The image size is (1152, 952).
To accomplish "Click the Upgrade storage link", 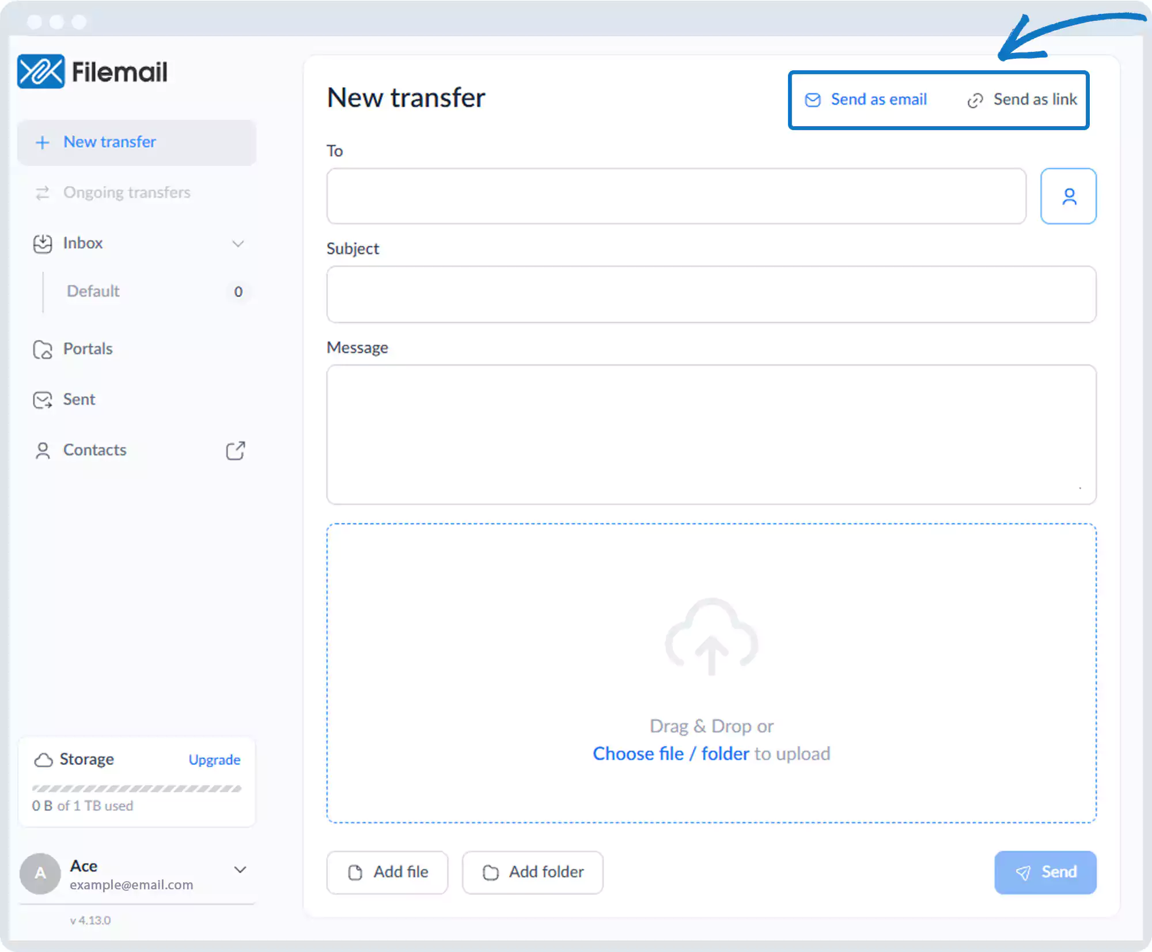I will coord(214,760).
